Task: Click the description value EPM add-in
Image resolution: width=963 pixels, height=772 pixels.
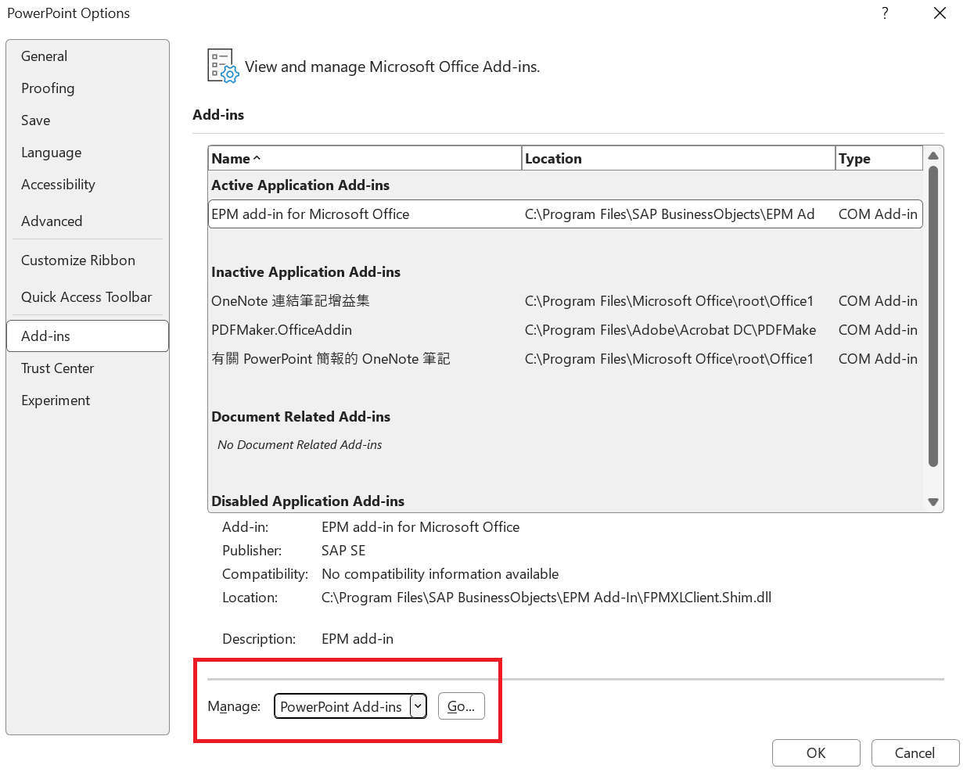Action: [358, 639]
